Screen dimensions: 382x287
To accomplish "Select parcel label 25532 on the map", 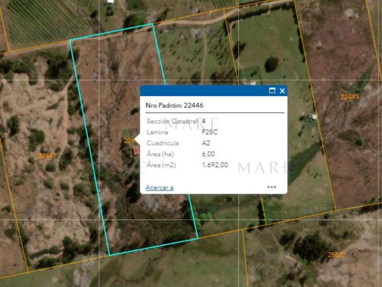I will pyautogui.click(x=337, y=255).
